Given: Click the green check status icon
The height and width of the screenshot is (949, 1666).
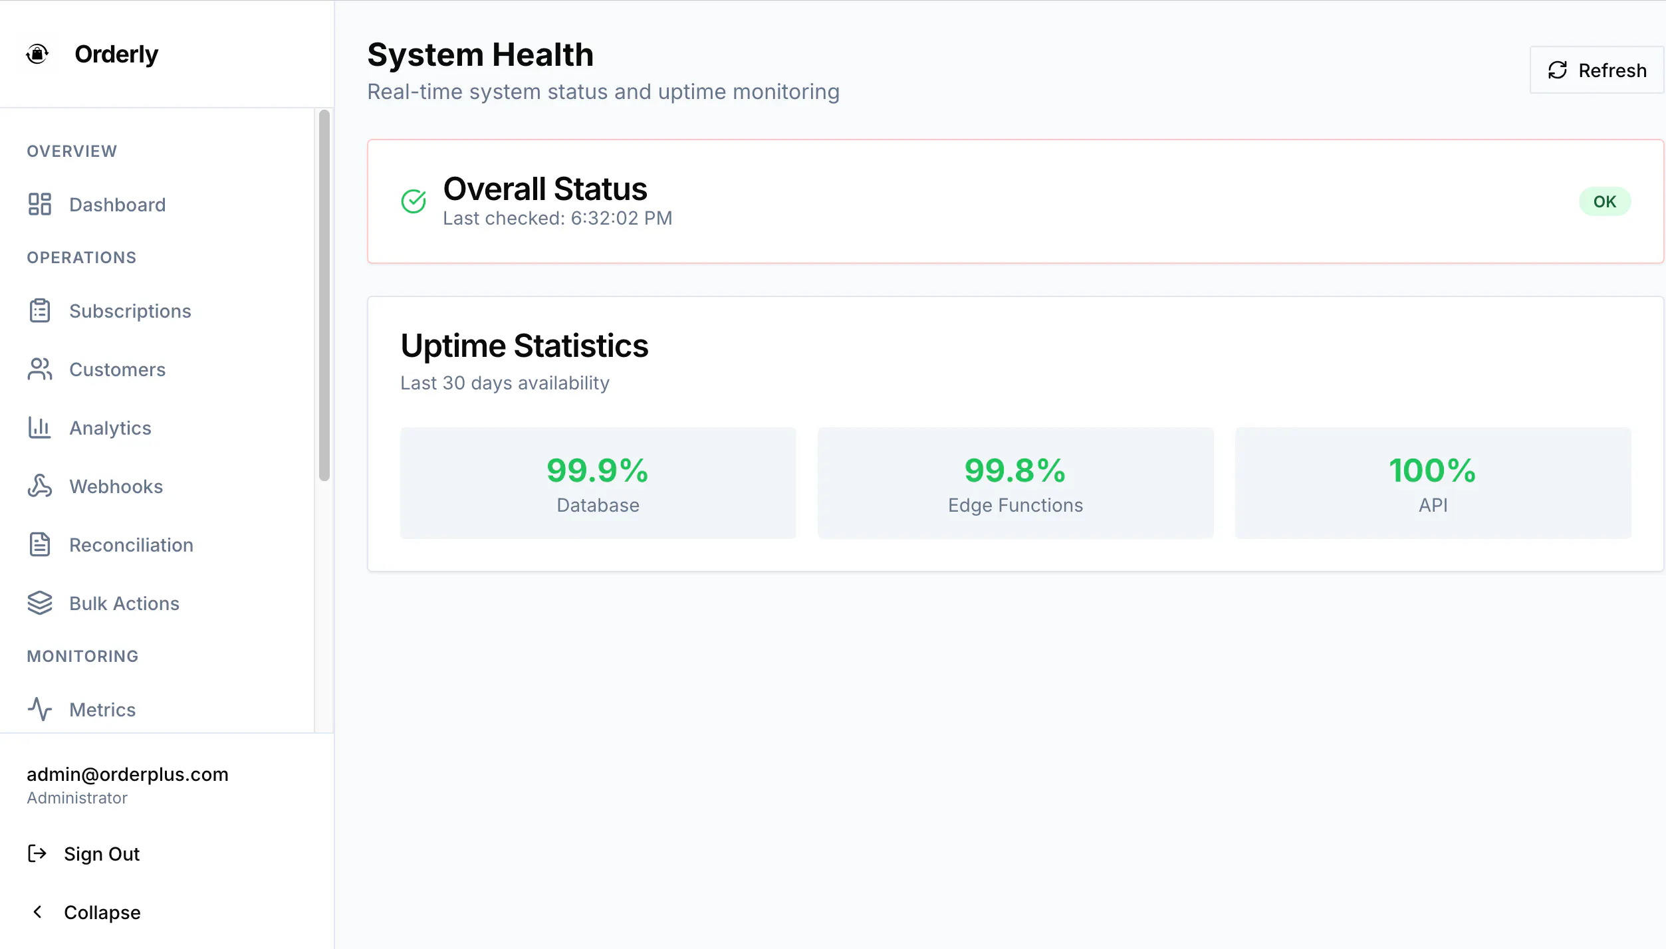Looking at the screenshot, I should pos(414,201).
